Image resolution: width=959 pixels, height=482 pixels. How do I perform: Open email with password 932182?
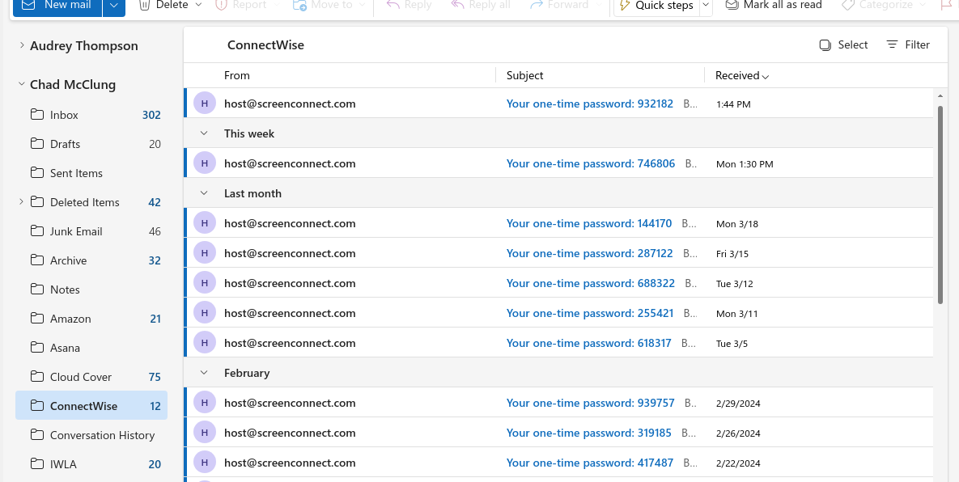coord(558,104)
